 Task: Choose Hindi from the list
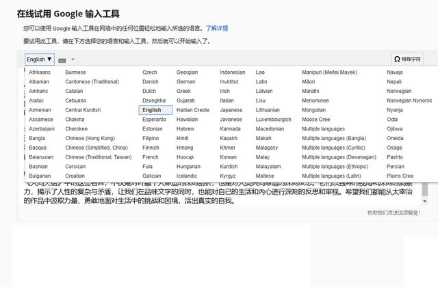[x=183, y=138]
